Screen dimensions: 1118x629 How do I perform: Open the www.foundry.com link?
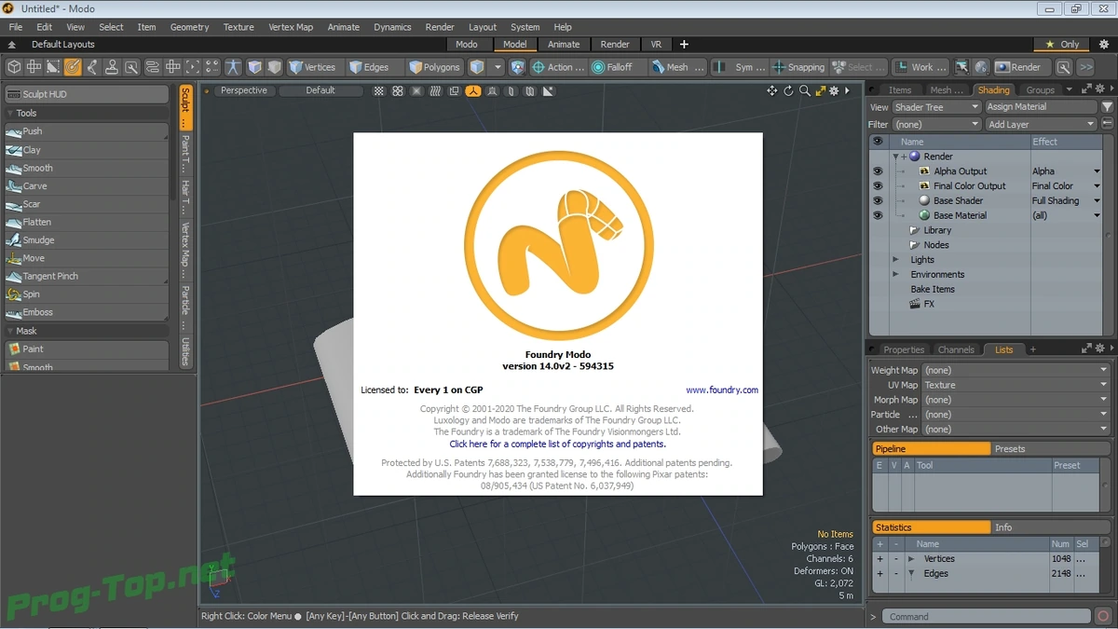point(722,390)
